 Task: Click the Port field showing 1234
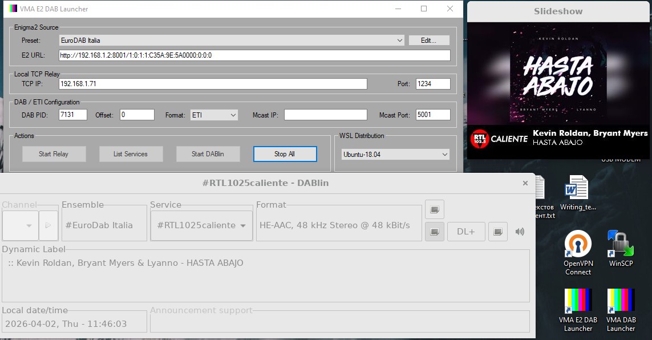click(433, 83)
